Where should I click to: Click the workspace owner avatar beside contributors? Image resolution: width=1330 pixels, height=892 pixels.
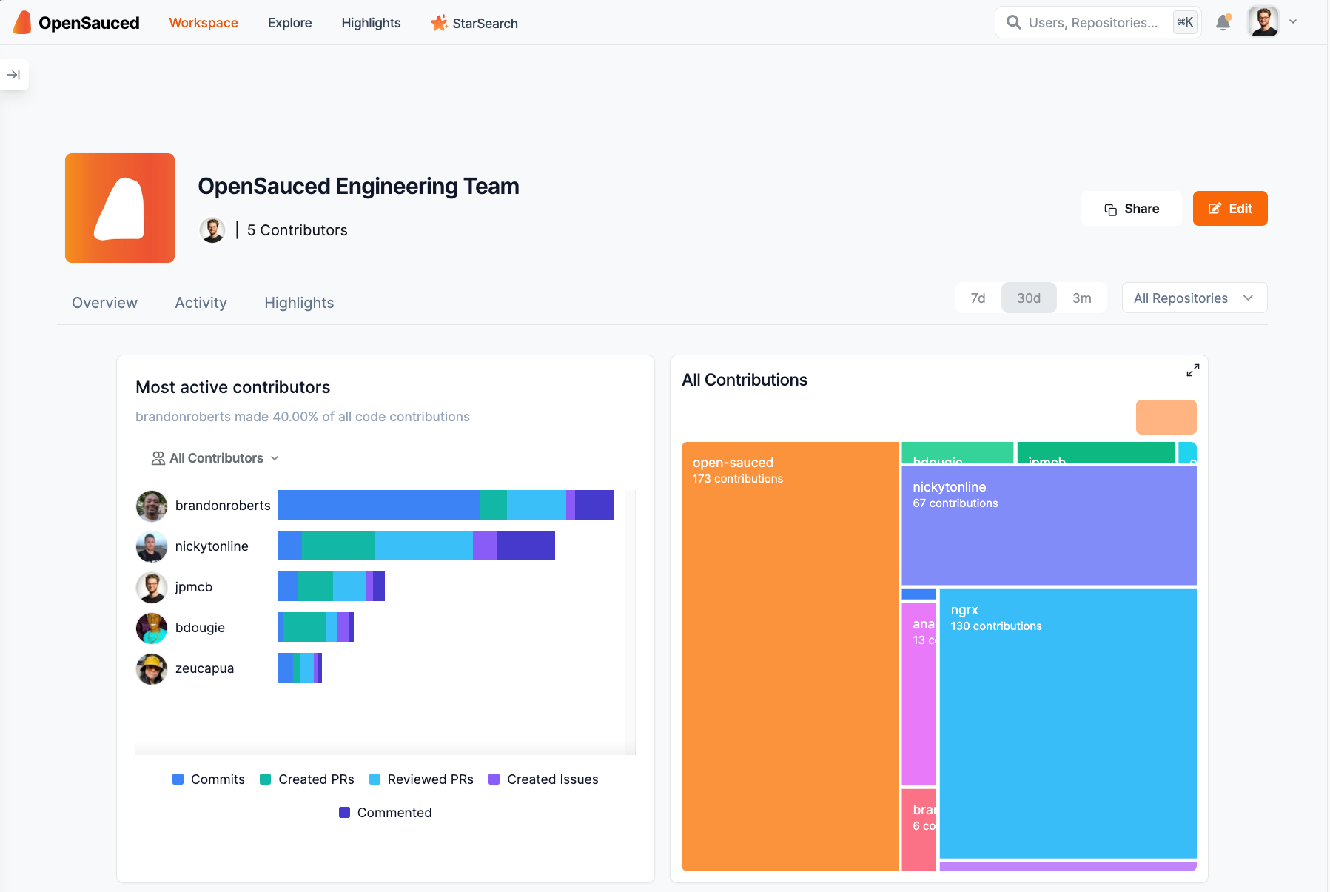click(x=212, y=230)
